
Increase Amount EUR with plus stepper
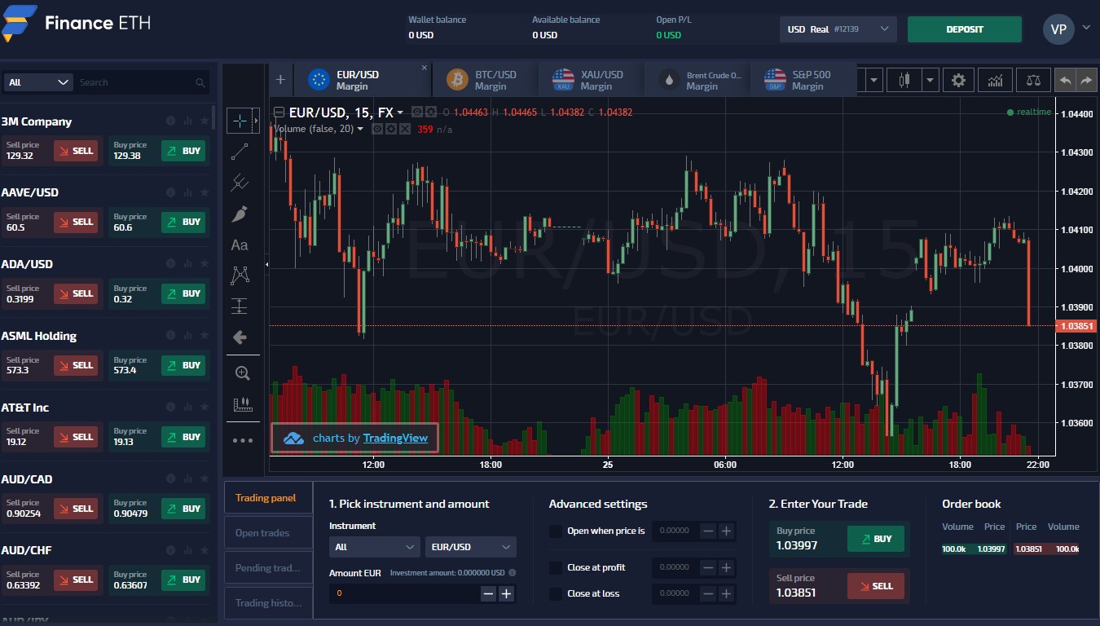point(506,594)
